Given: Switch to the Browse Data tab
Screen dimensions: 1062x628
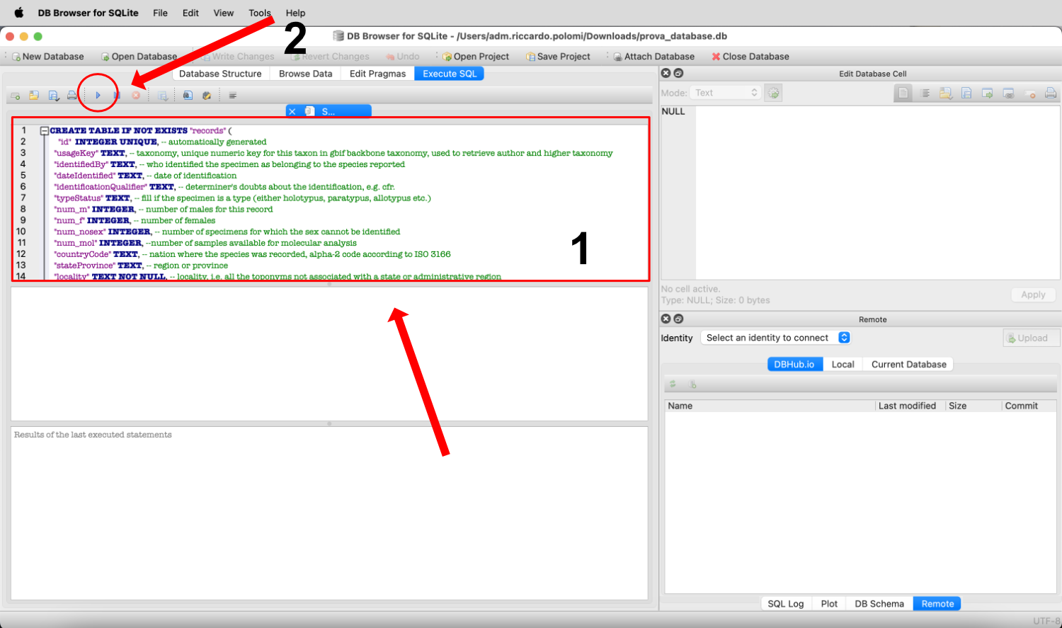Looking at the screenshot, I should 305,74.
